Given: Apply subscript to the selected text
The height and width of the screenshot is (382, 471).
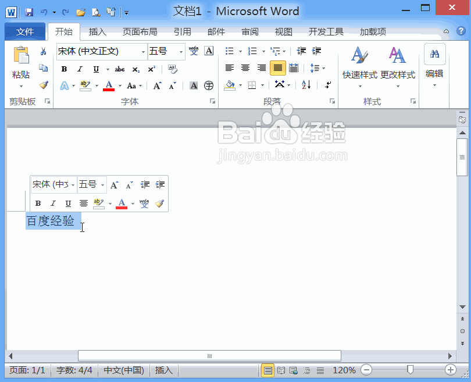Looking at the screenshot, I should click(x=135, y=69).
